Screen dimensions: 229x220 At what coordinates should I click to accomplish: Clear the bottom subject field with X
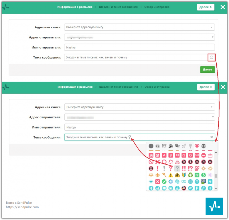[212, 137]
